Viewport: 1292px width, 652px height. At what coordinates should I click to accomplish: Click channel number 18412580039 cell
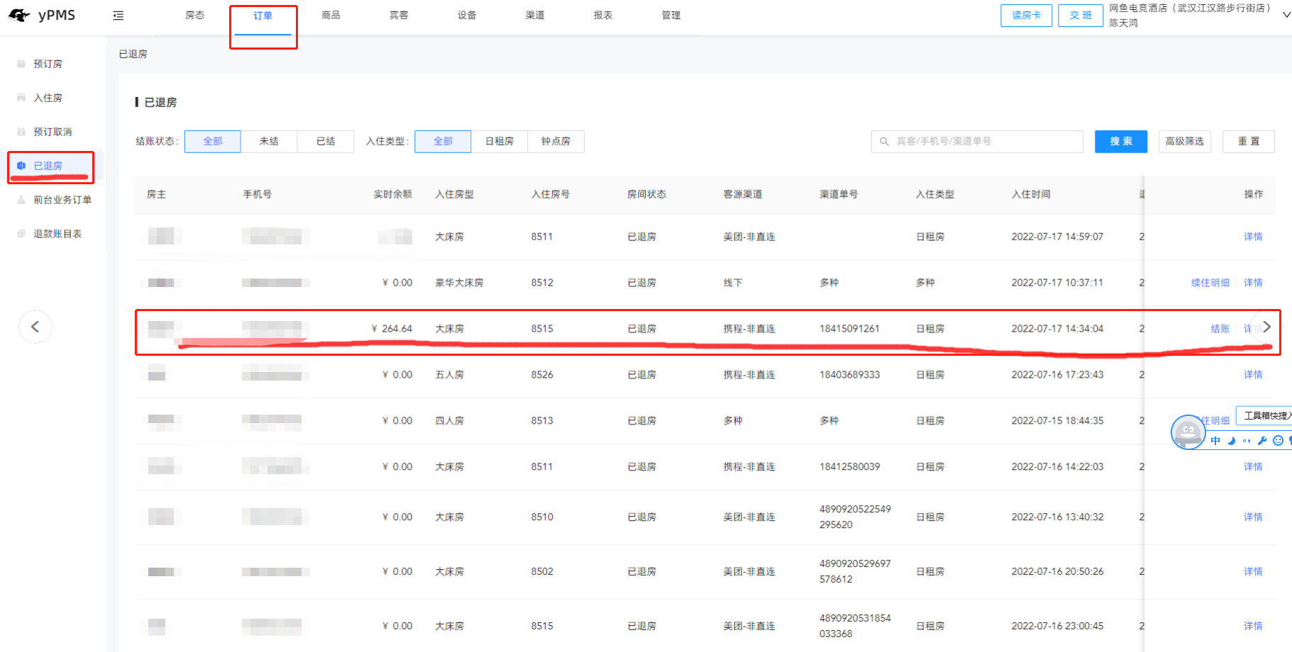pyautogui.click(x=849, y=467)
